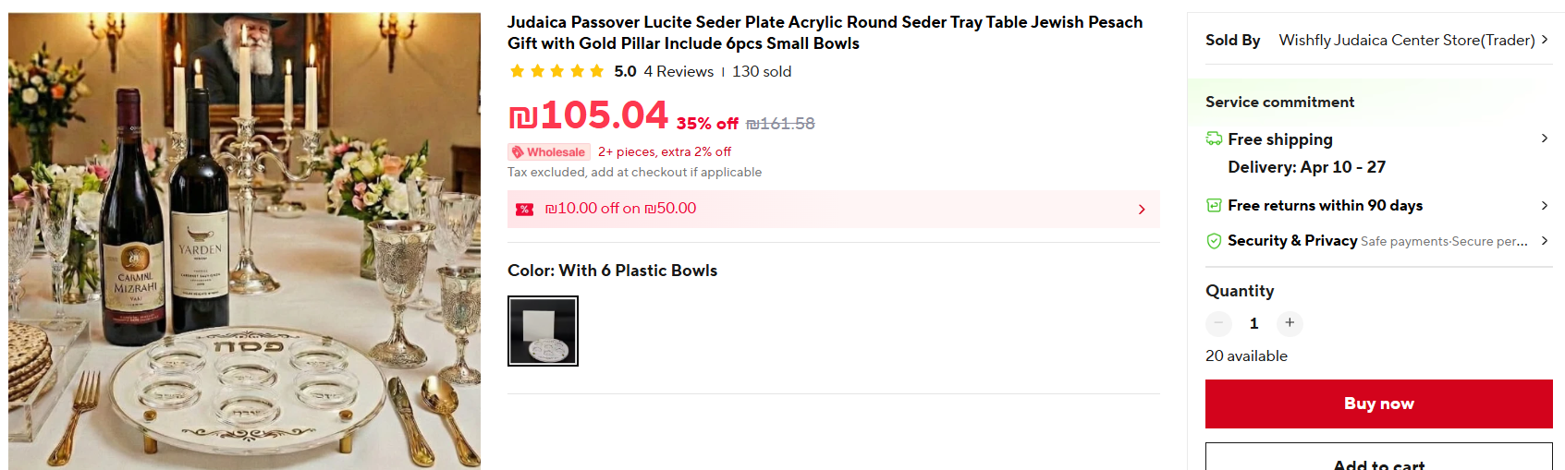The height and width of the screenshot is (470, 1565).
Task: Expand Free returns within 90 days chevron
Action: pos(1544,205)
